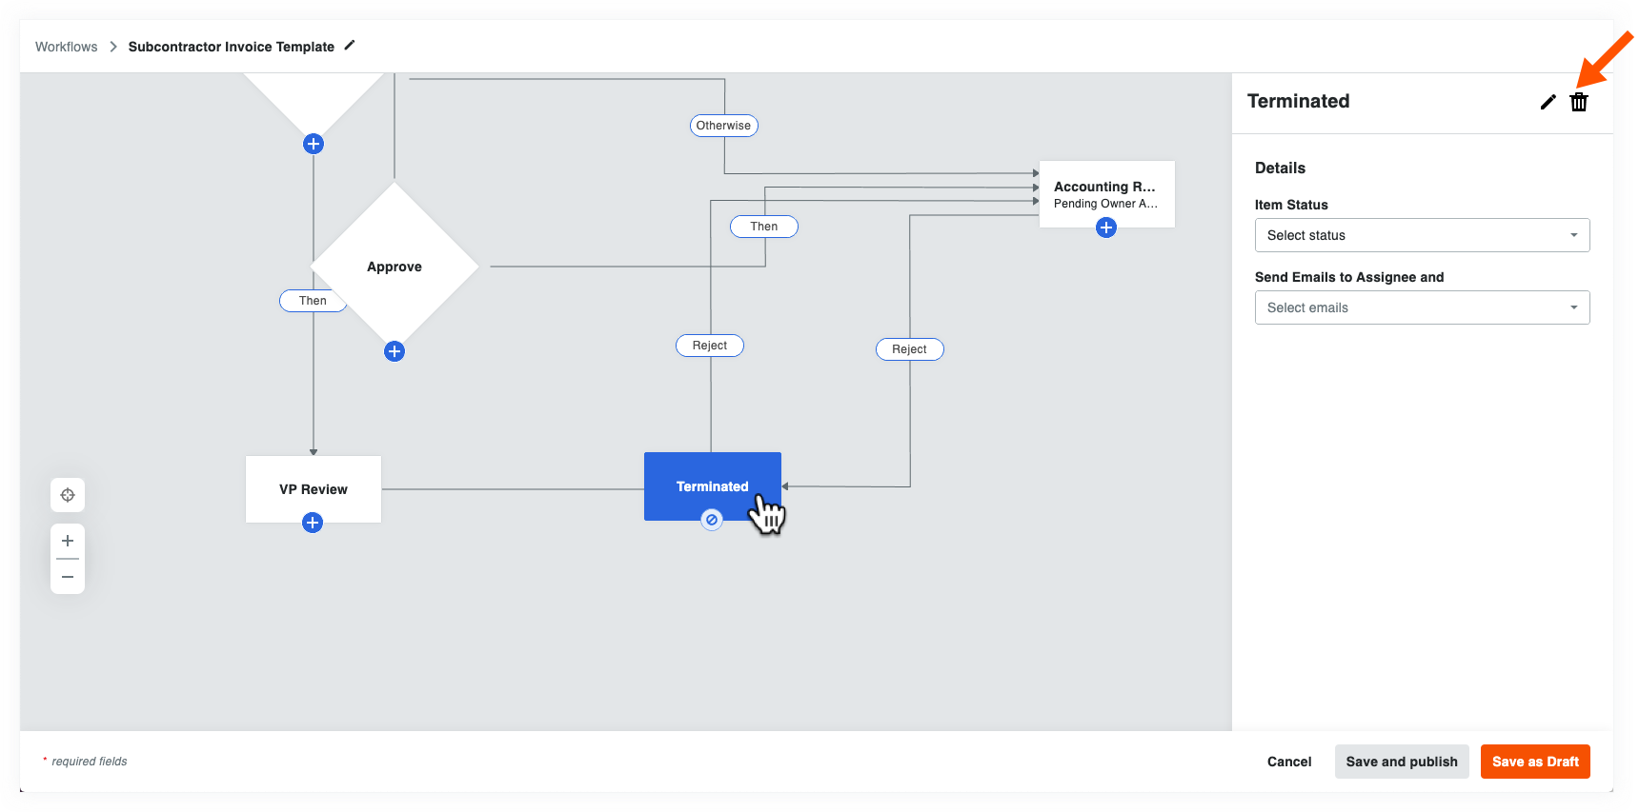Viewport: 1639px width, 812px height.
Task: Click Save as Draft button
Action: click(1534, 762)
